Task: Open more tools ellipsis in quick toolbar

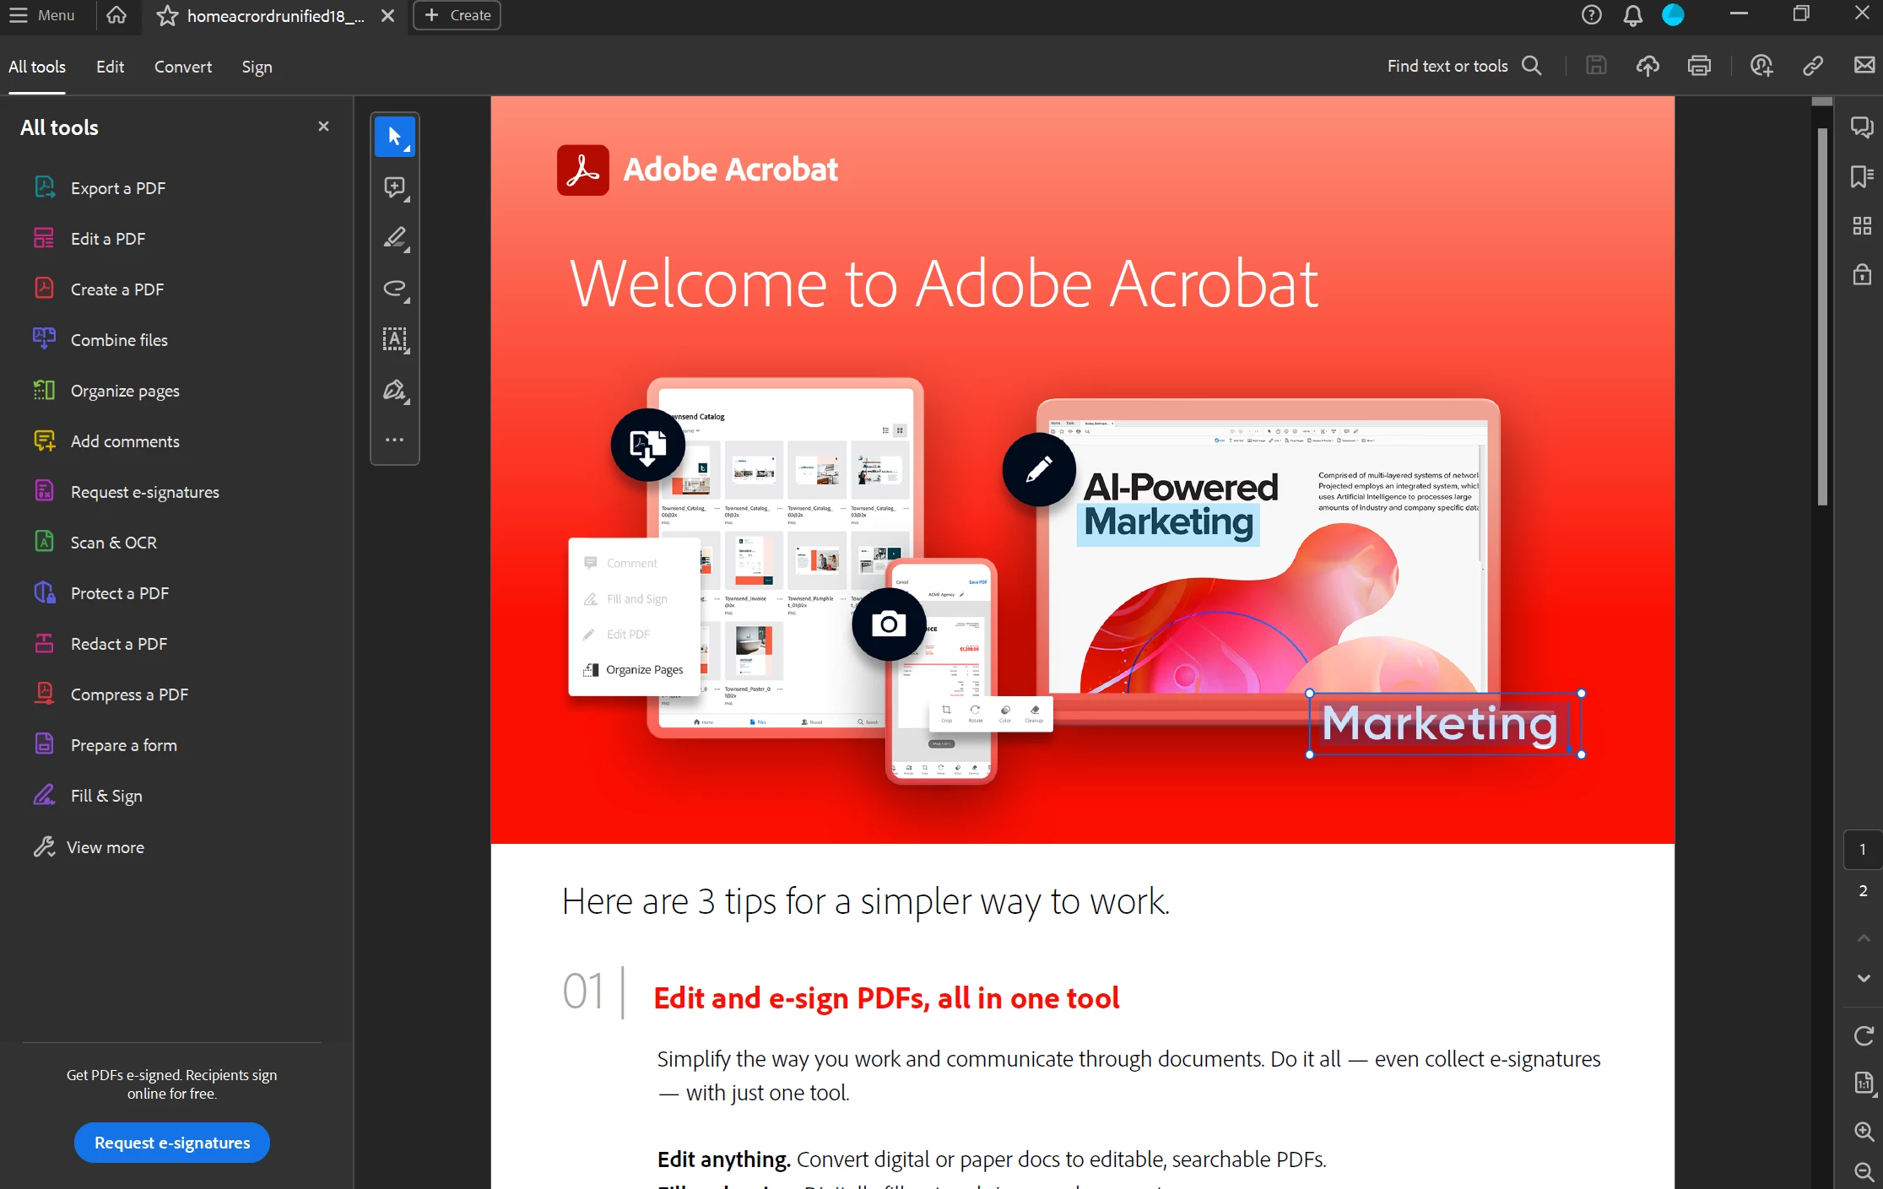Action: (x=394, y=440)
